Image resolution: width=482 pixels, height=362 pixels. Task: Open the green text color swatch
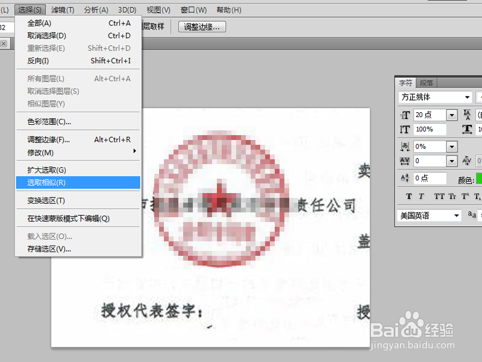479,178
